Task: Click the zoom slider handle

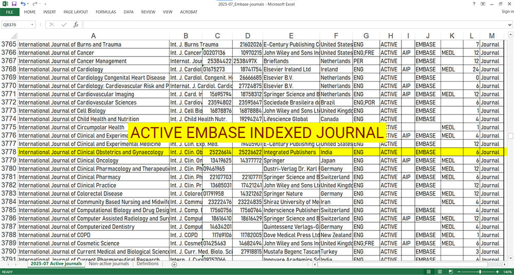Action: point(480,272)
